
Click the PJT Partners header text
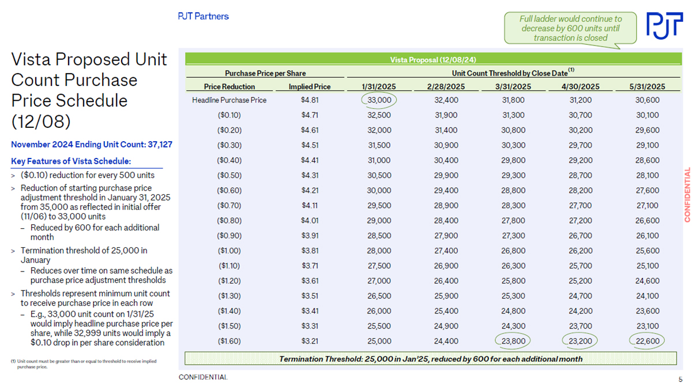click(203, 16)
